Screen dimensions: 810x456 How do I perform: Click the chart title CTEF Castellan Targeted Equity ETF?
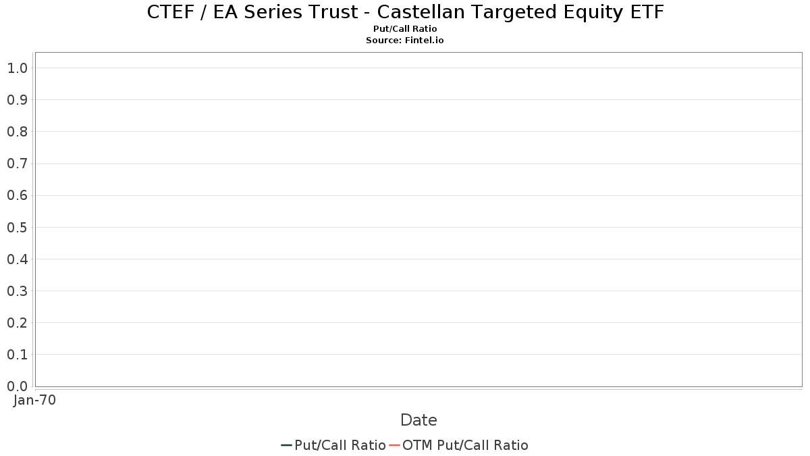[x=406, y=12]
